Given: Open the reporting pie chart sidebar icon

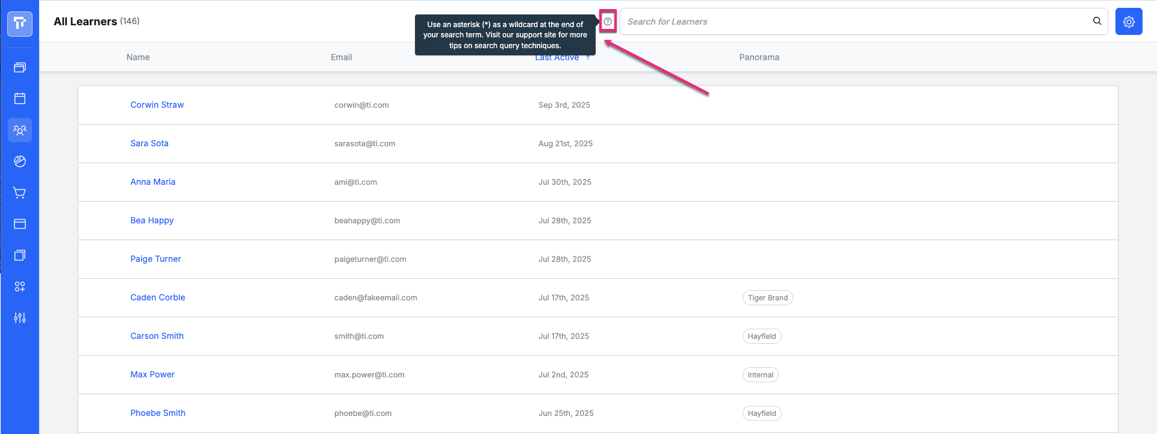Looking at the screenshot, I should pos(20,161).
